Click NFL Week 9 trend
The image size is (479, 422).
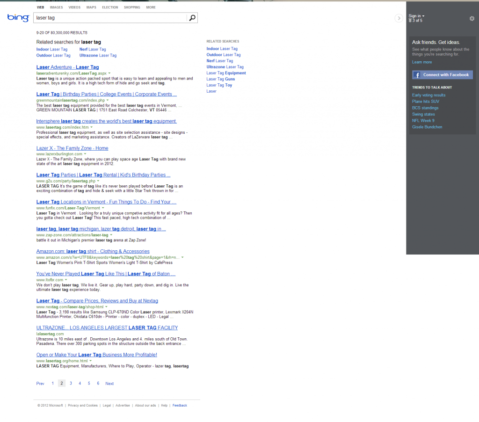tap(423, 121)
